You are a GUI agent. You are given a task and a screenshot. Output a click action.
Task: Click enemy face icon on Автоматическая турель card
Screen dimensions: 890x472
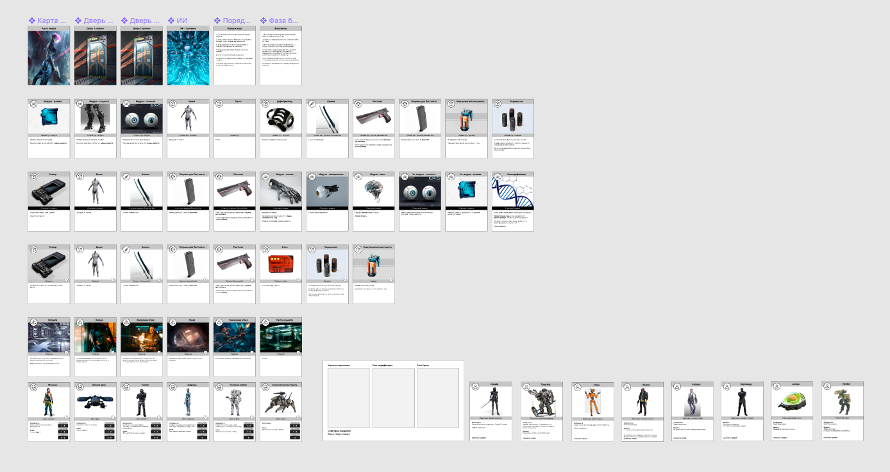point(265,386)
